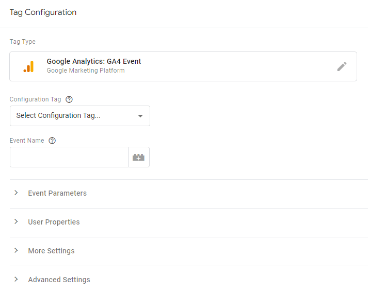Select the Google Analytics: GA4 Event title

point(93,61)
